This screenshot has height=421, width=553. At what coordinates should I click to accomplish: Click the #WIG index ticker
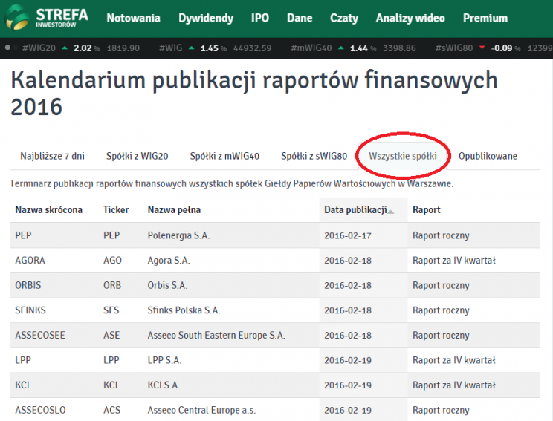[x=171, y=48]
